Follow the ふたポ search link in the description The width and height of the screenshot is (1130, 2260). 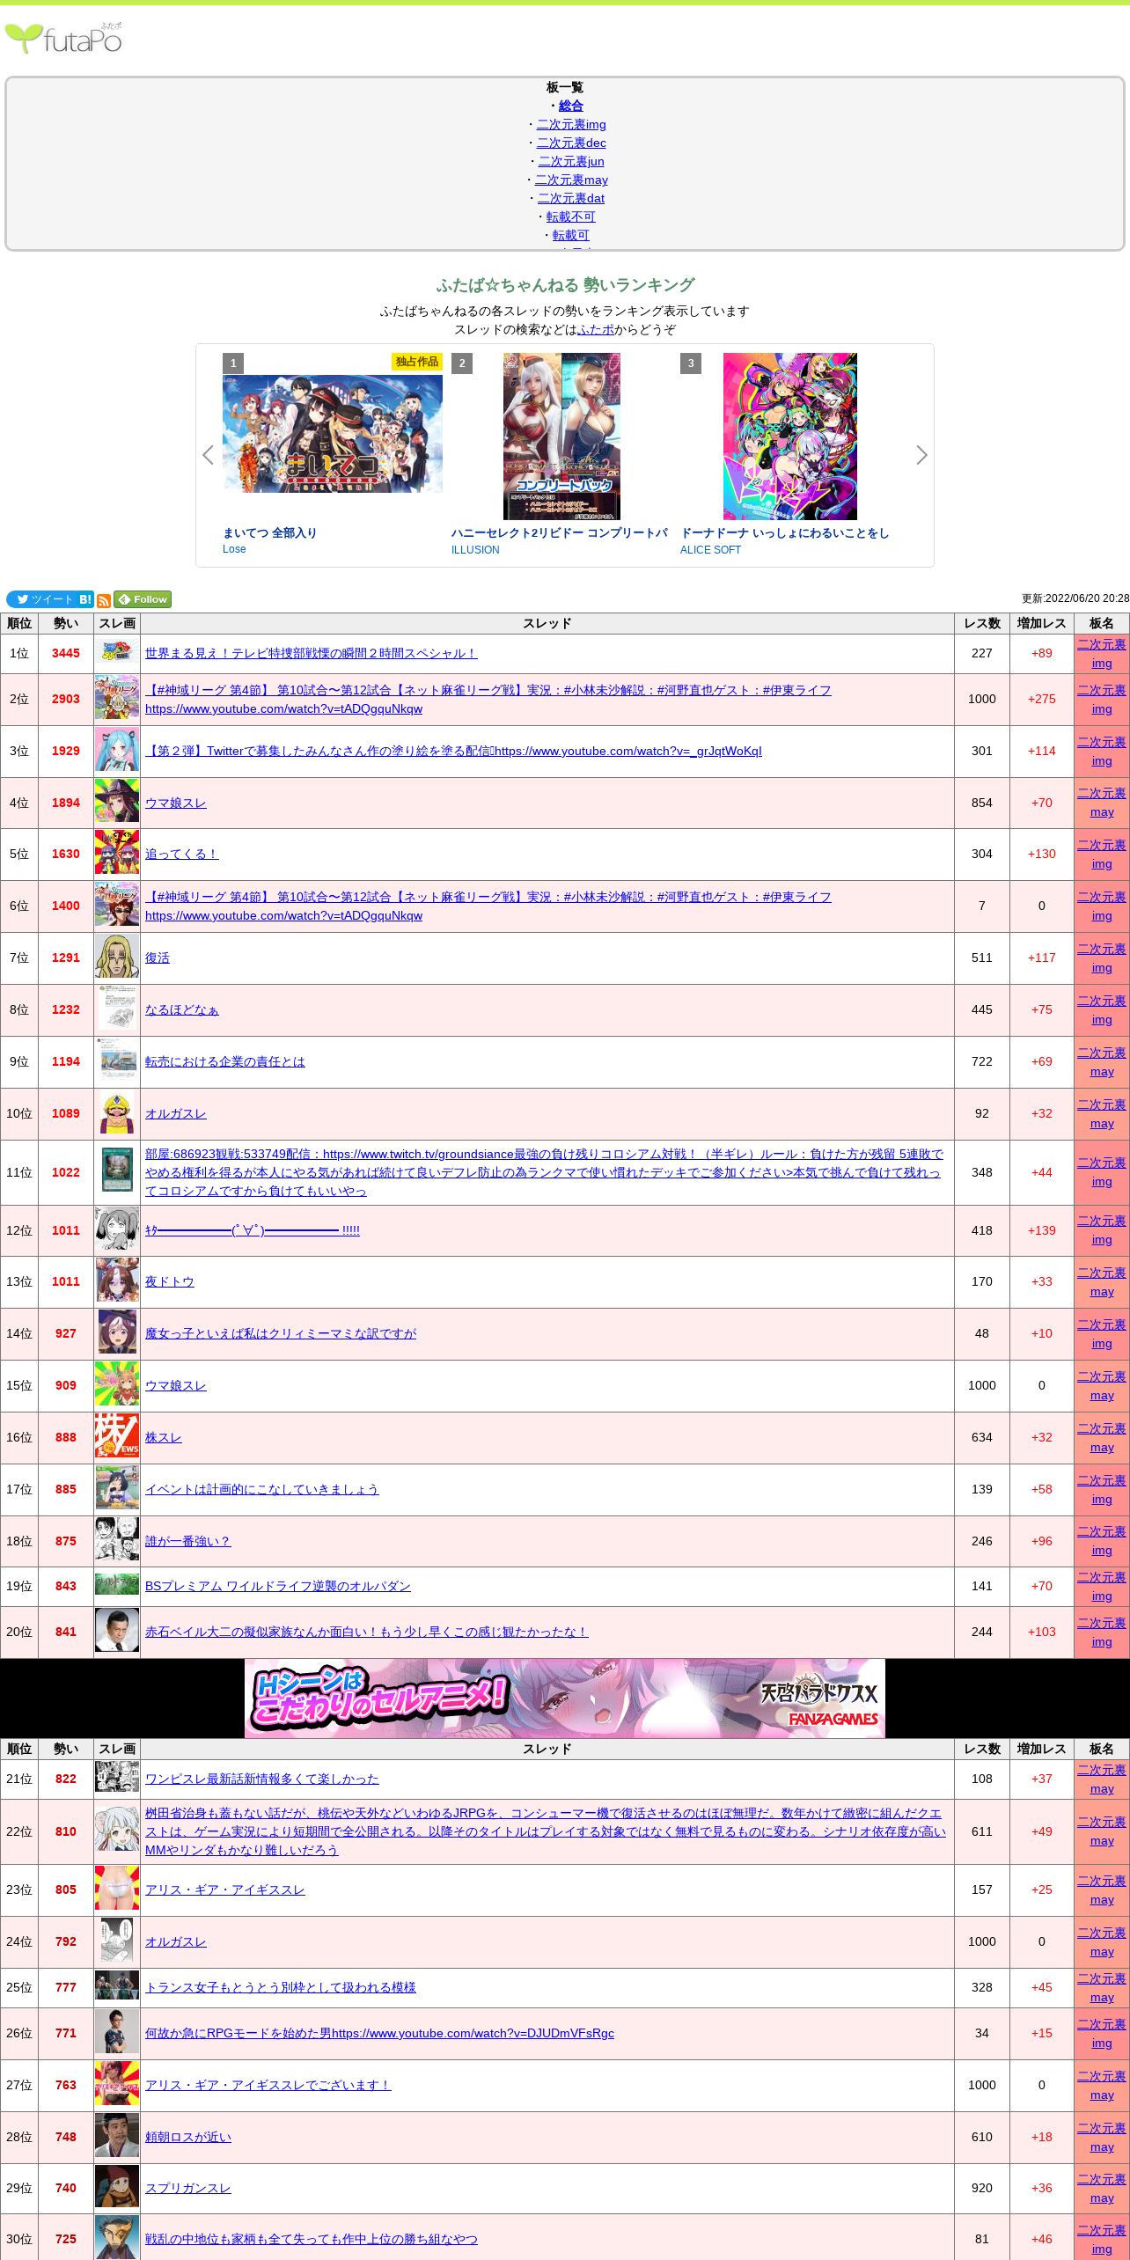(596, 329)
